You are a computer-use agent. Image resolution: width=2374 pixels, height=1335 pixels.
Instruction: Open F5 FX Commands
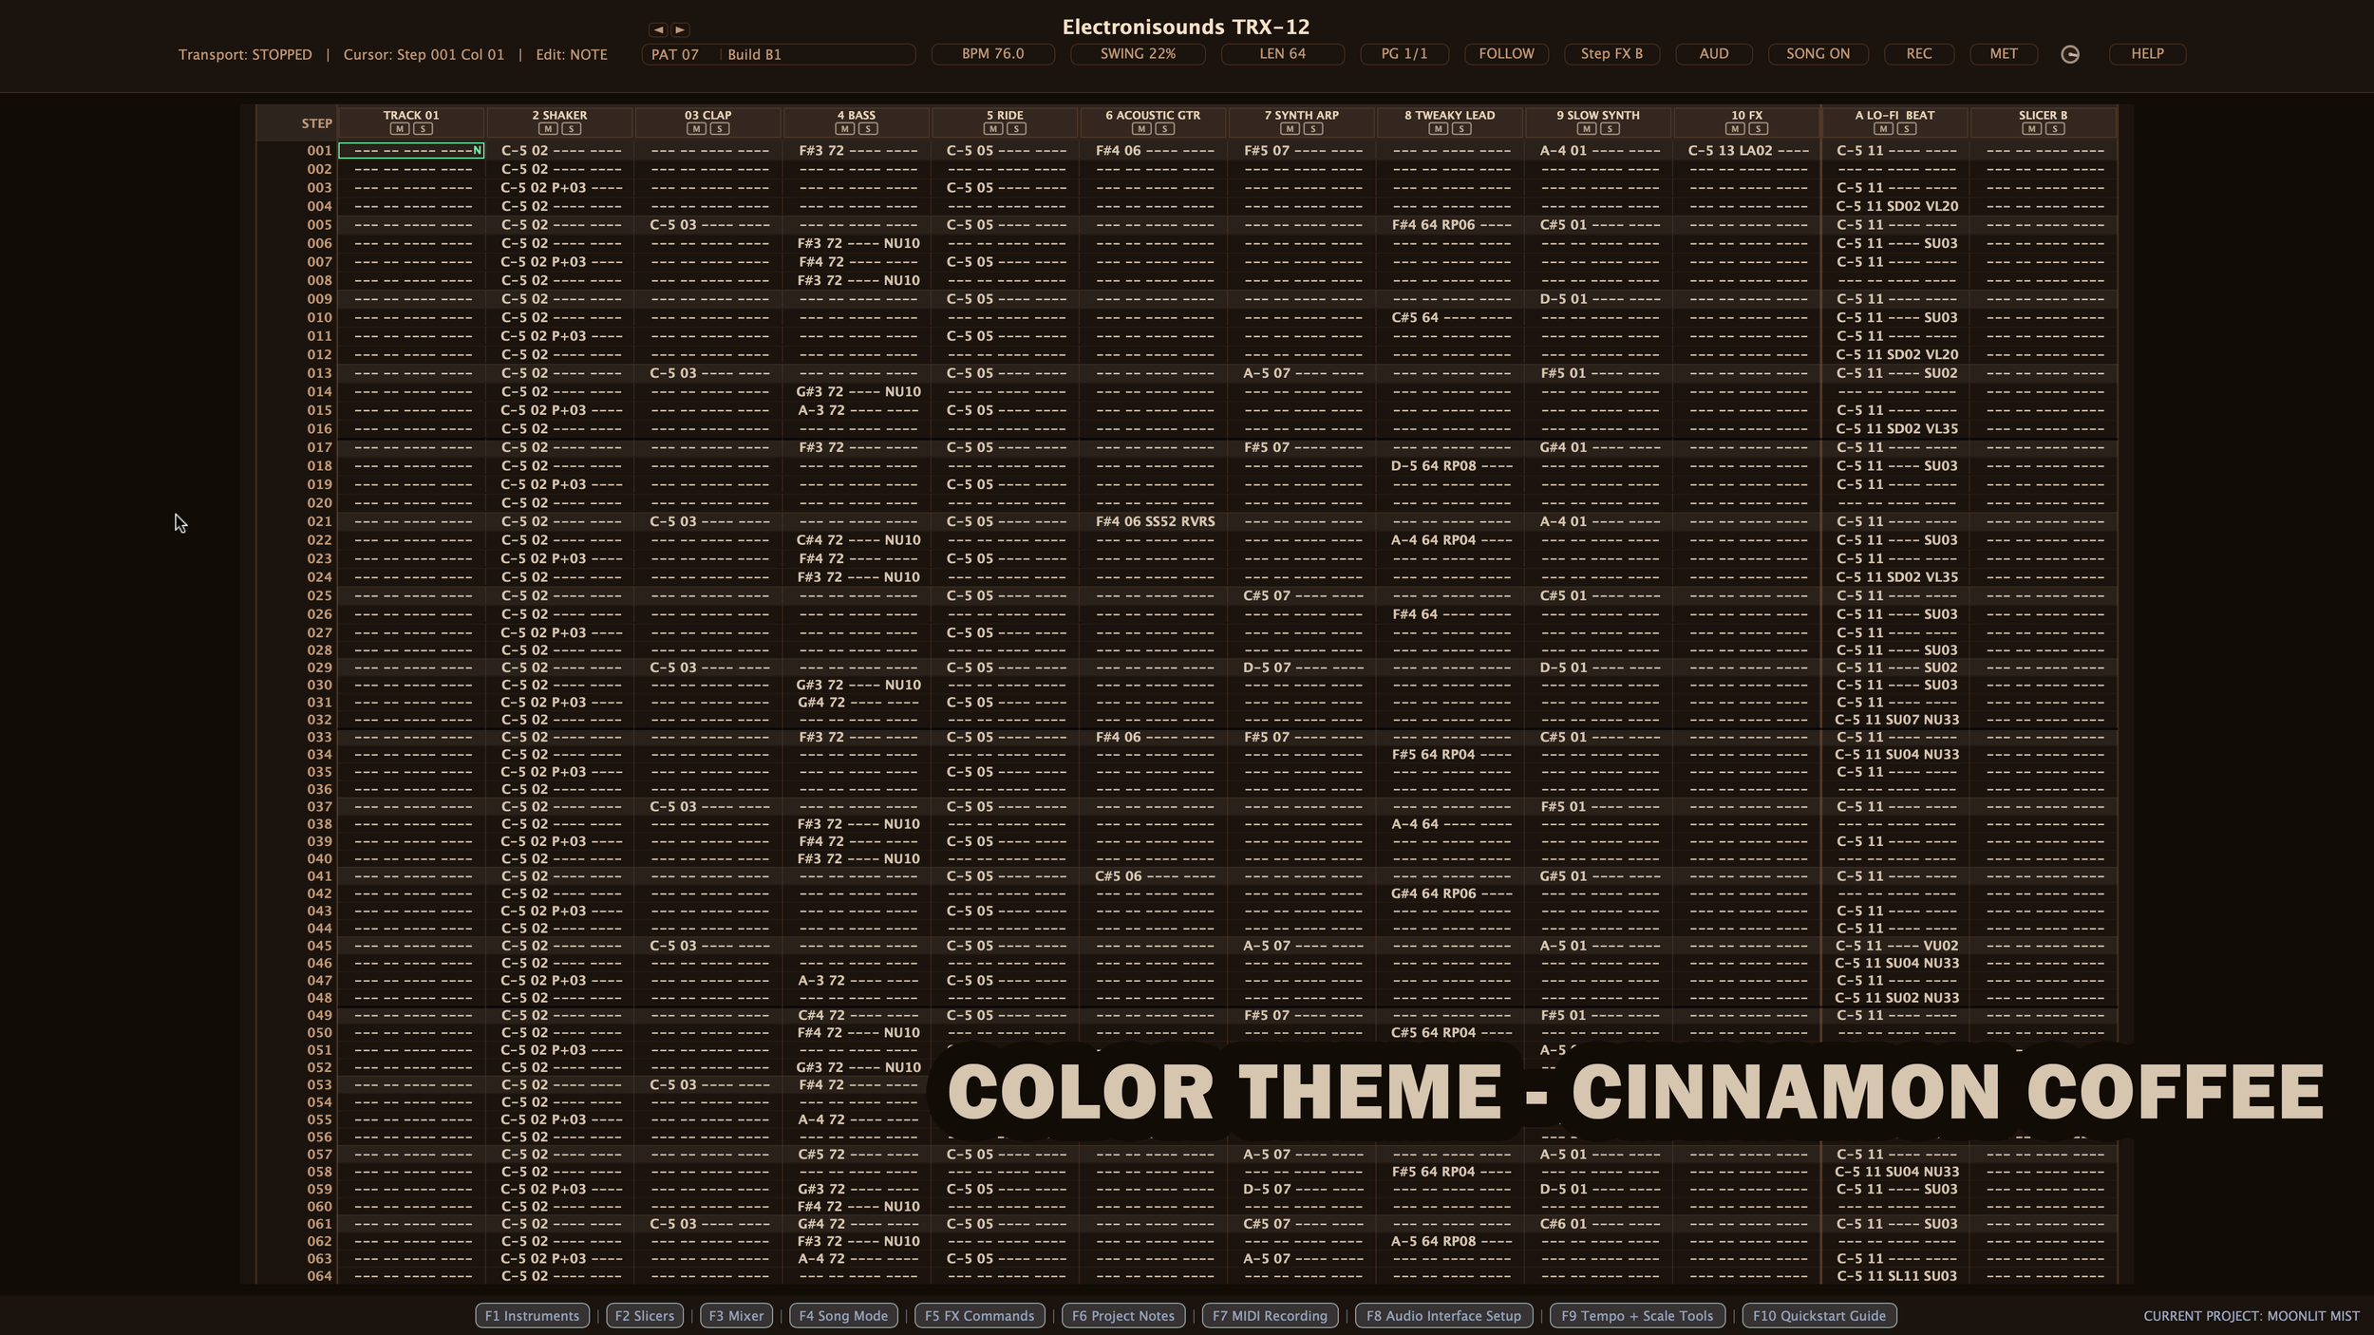coord(980,1316)
